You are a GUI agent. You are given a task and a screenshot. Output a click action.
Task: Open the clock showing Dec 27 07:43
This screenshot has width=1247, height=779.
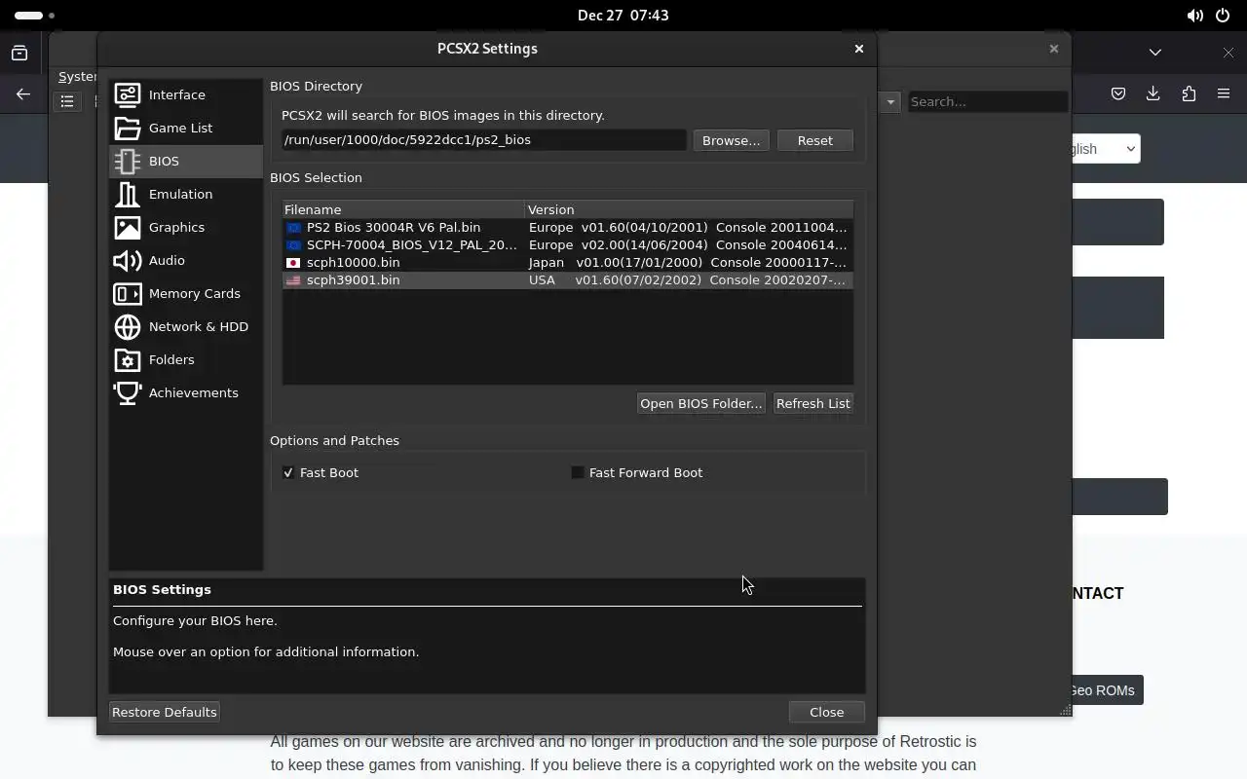(x=623, y=16)
